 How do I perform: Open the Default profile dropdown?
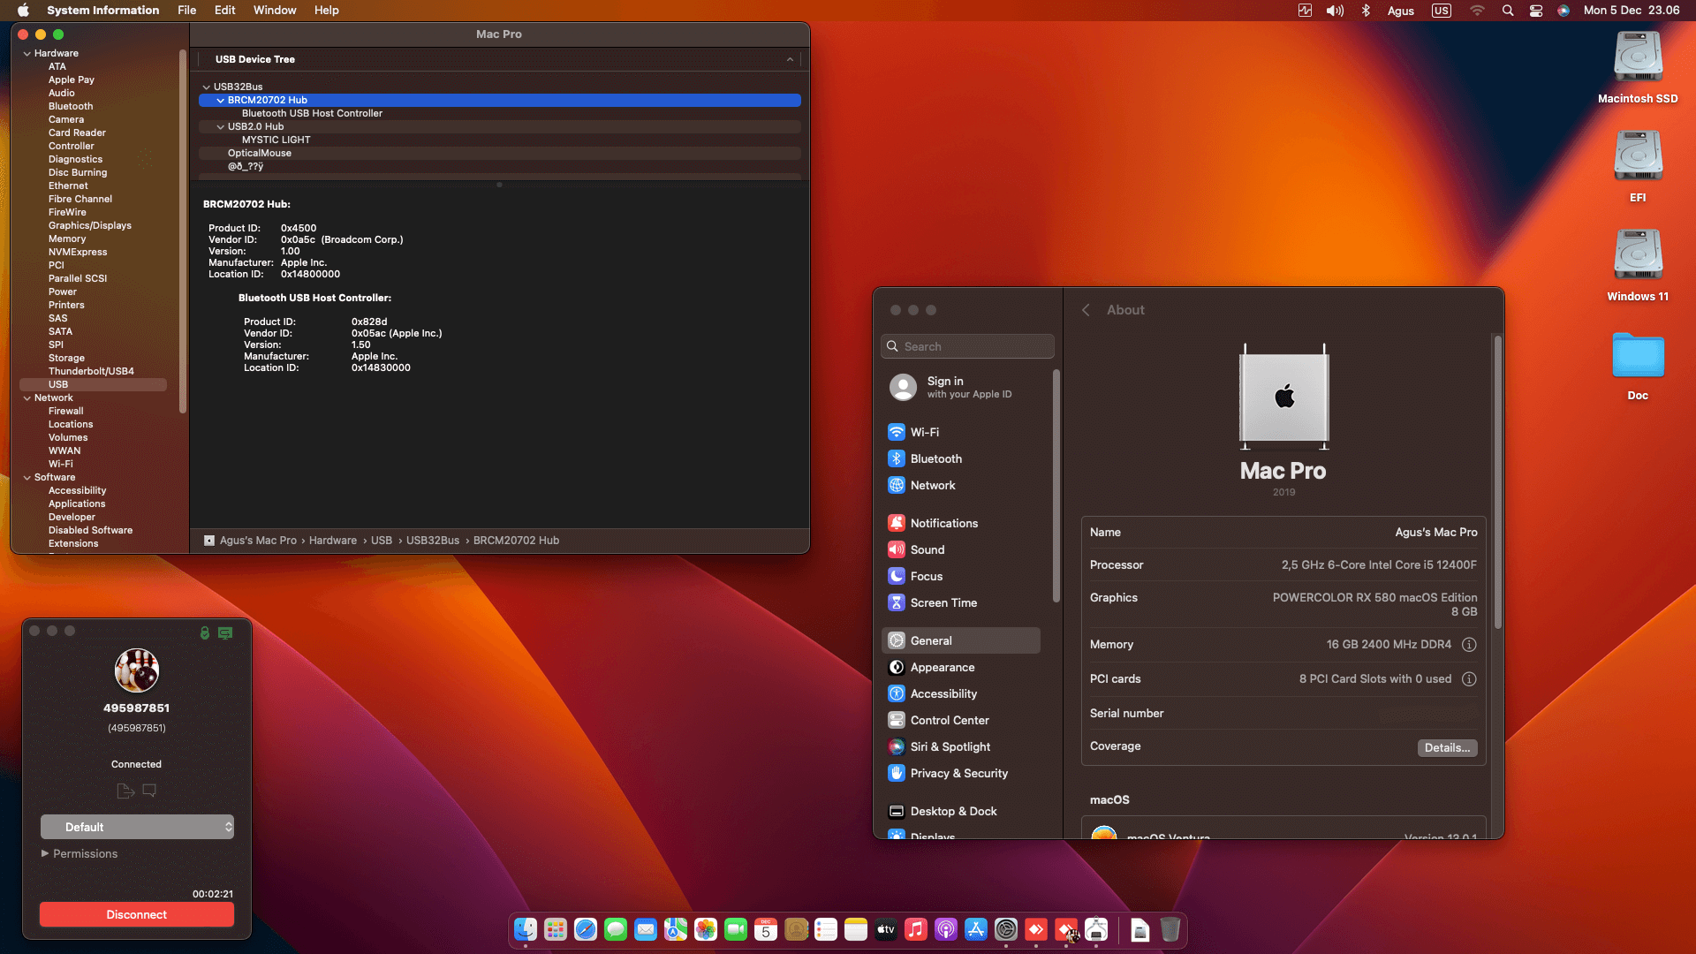[x=137, y=827]
